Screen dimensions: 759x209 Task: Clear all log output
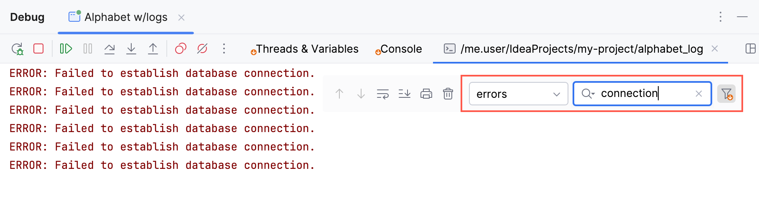448,94
